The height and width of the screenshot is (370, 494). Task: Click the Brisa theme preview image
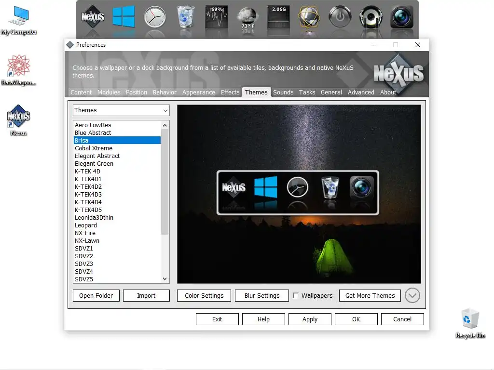[299, 194]
